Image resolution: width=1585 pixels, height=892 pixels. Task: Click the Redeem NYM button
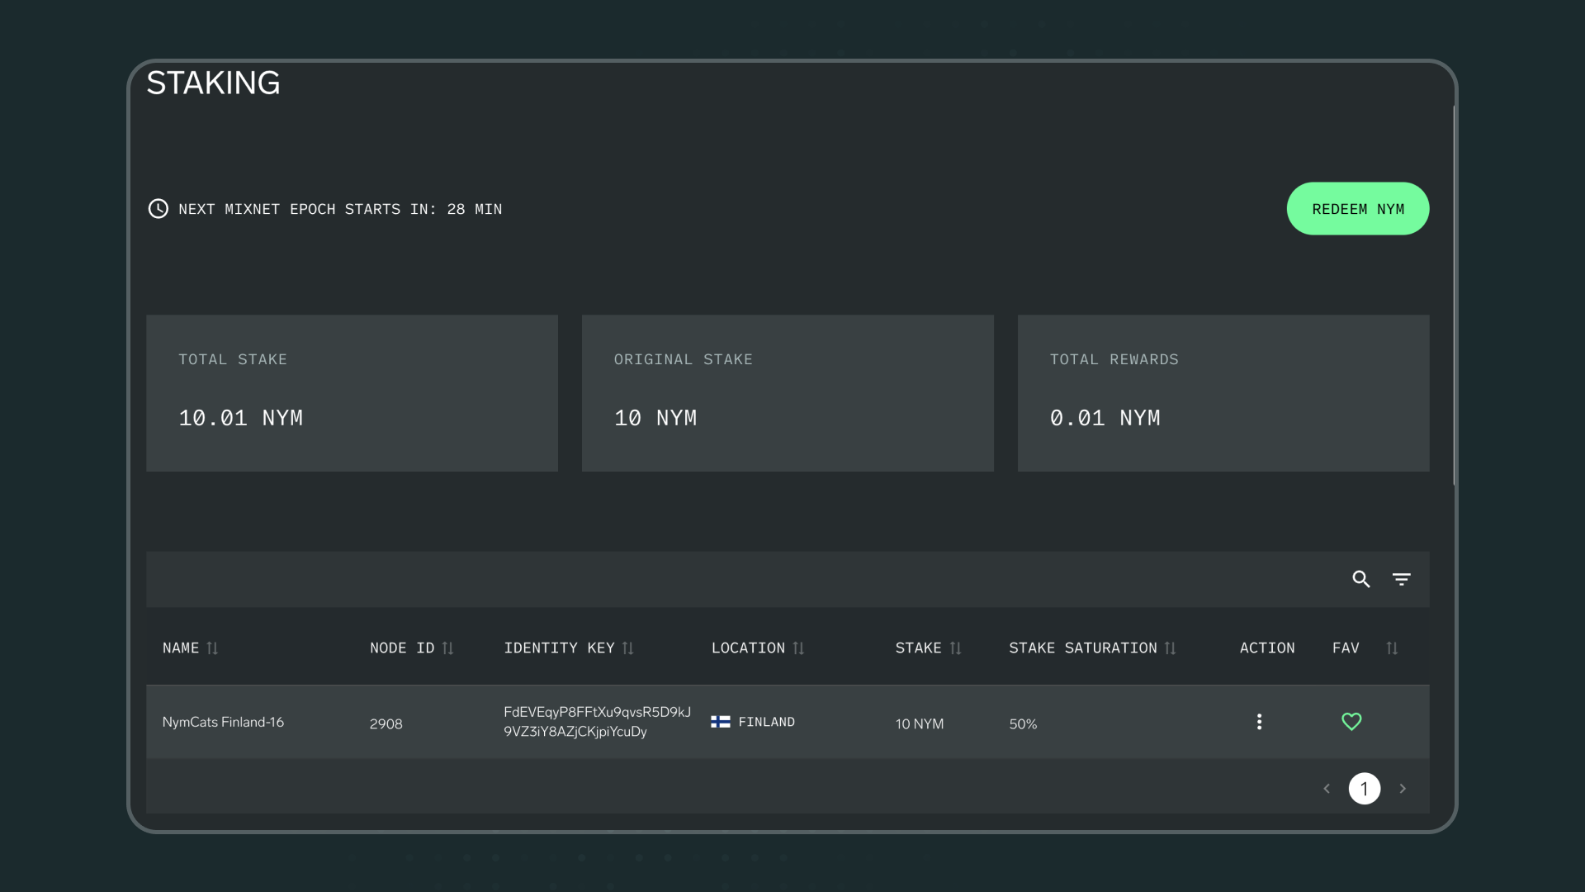coord(1357,209)
